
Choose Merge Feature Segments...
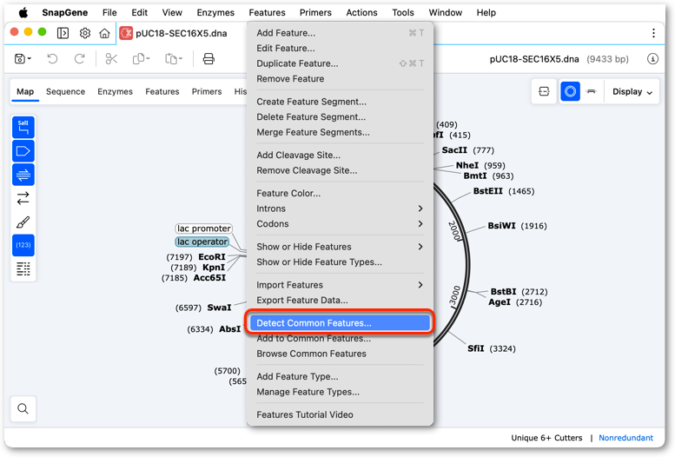tap(340, 132)
